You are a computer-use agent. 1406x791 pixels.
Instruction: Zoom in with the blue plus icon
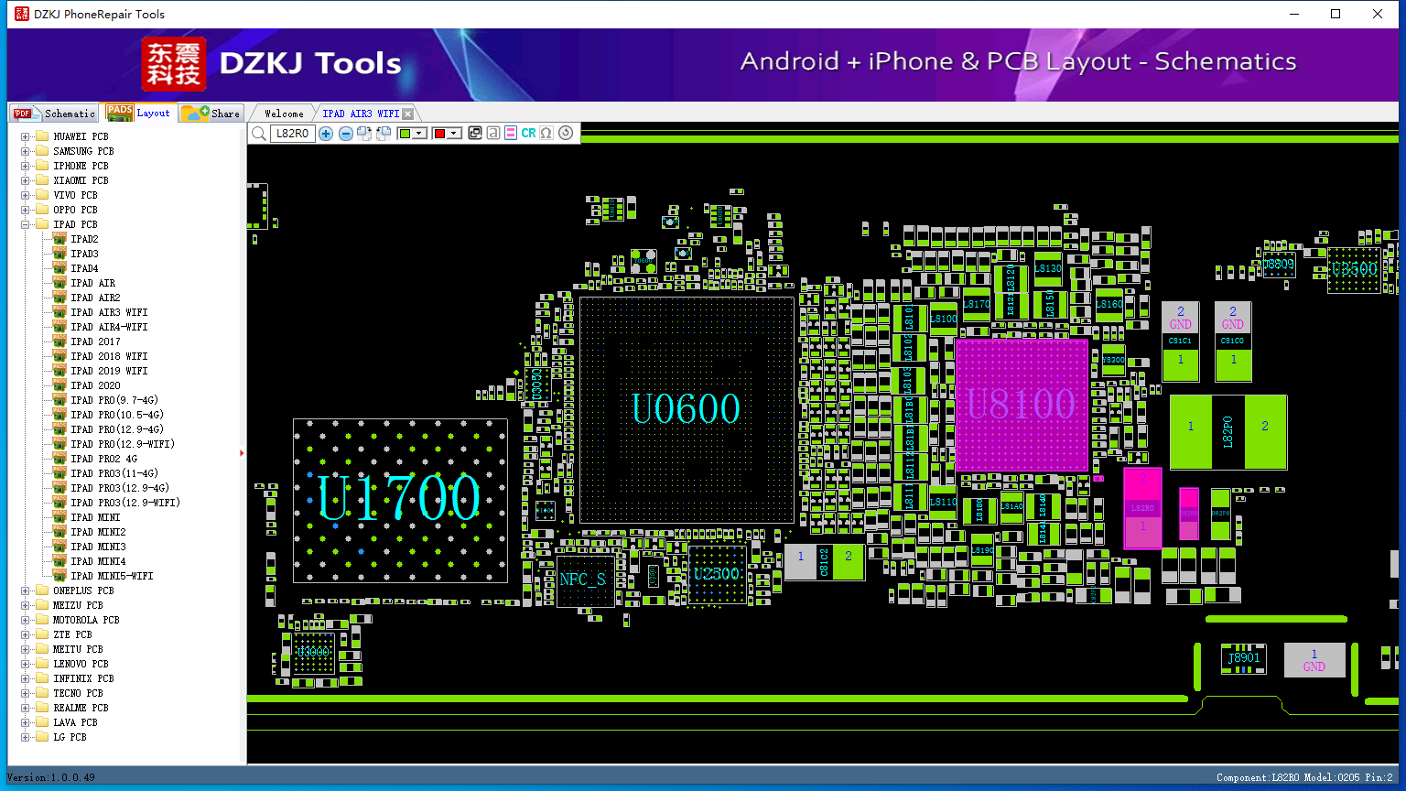point(326,134)
